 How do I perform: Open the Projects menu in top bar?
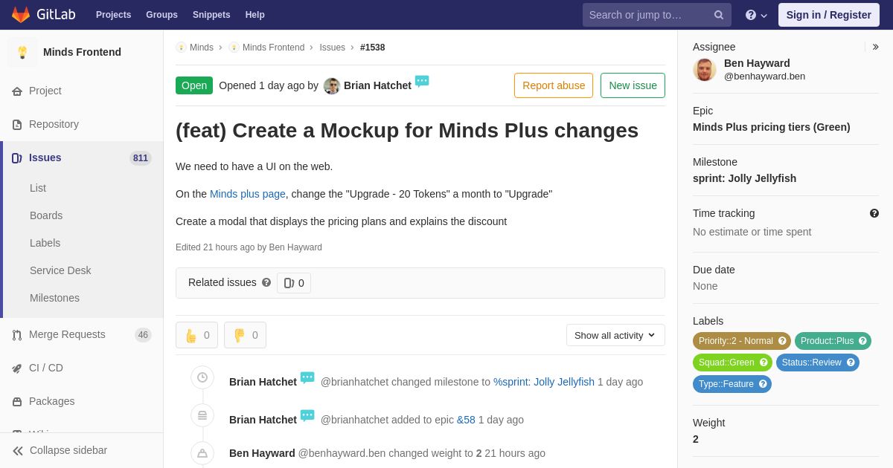click(113, 15)
